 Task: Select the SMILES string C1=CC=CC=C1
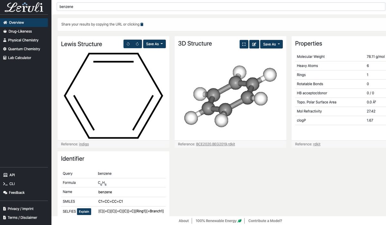[x=111, y=202]
